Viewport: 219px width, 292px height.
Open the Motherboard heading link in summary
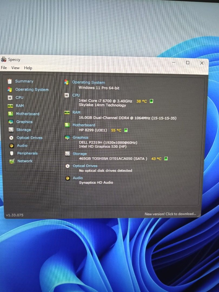click(84, 125)
